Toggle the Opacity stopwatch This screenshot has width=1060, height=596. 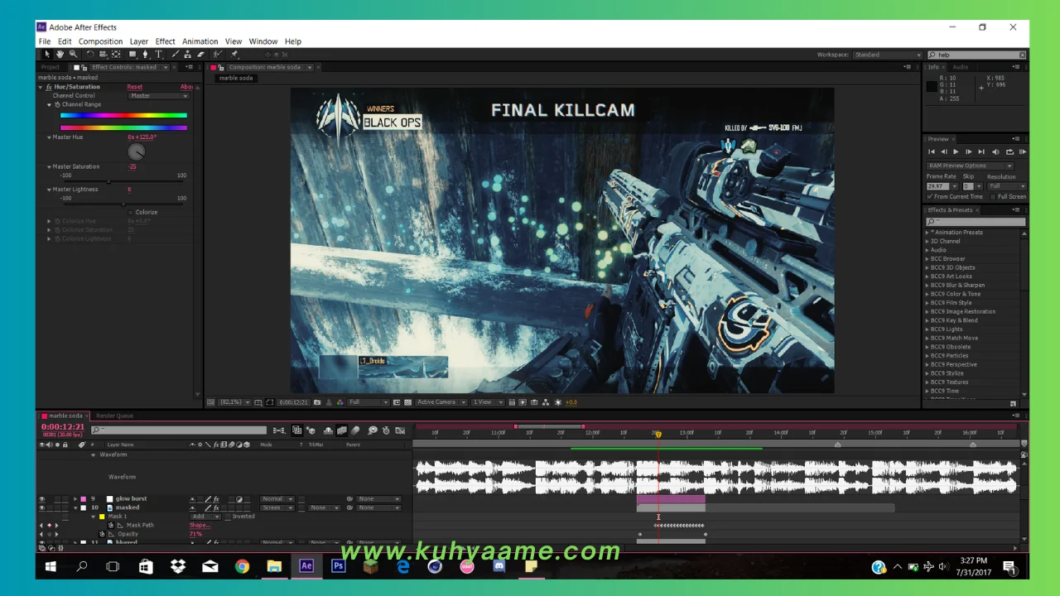click(103, 534)
